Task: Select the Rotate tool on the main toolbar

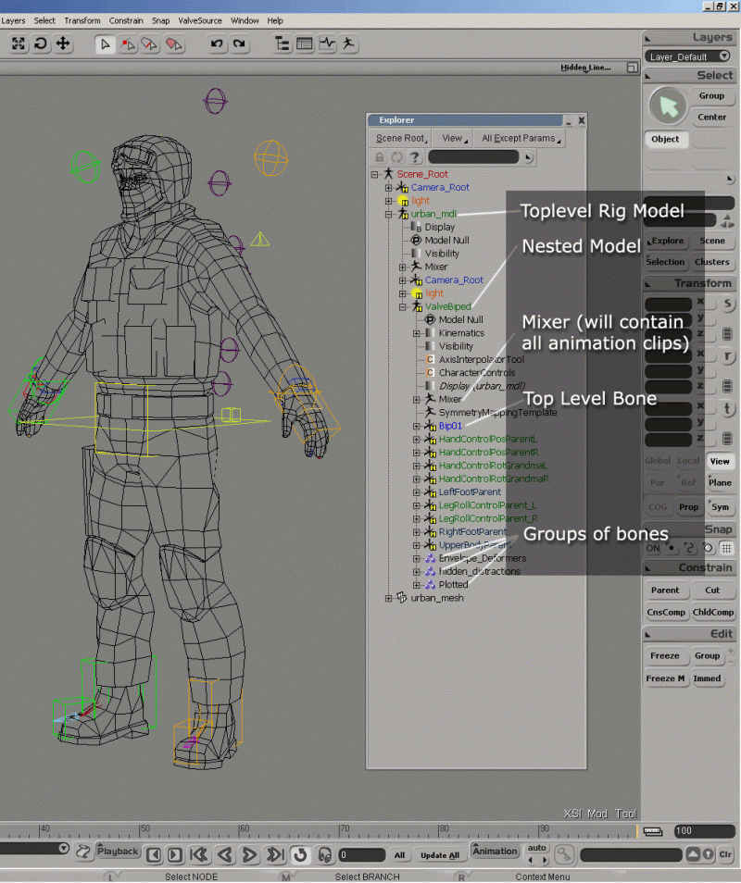Action: [x=39, y=44]
